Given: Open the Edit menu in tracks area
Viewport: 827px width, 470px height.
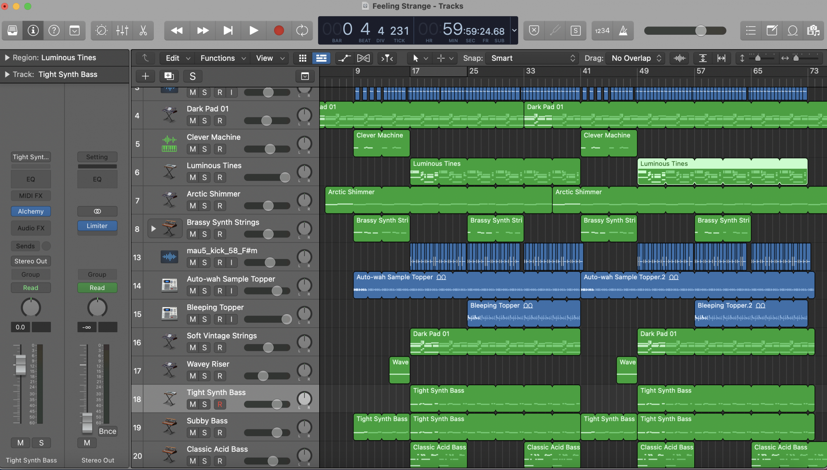Looking at the screenshot, I should coord(177,58).
